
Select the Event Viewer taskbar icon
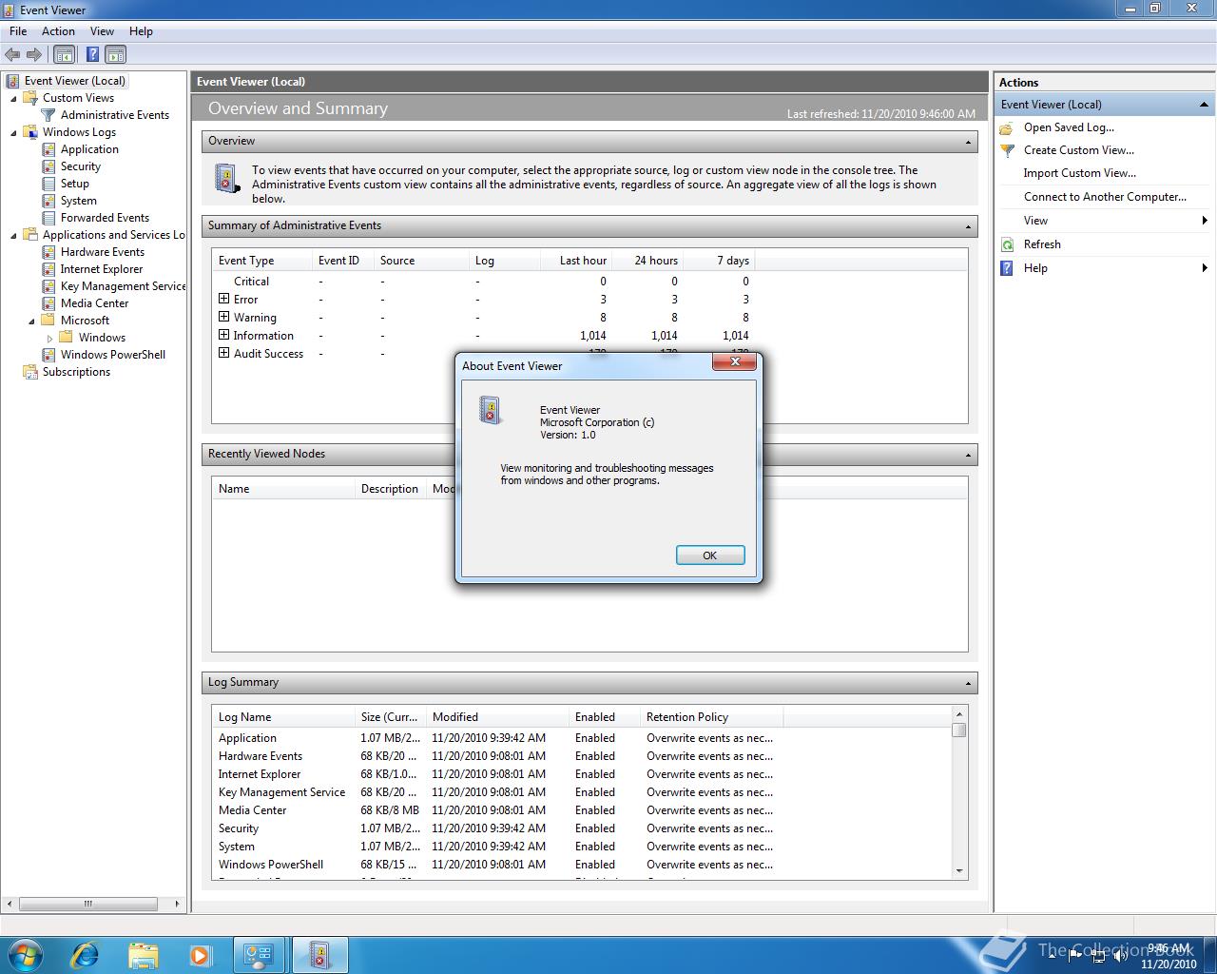click(x=319, y=954)
